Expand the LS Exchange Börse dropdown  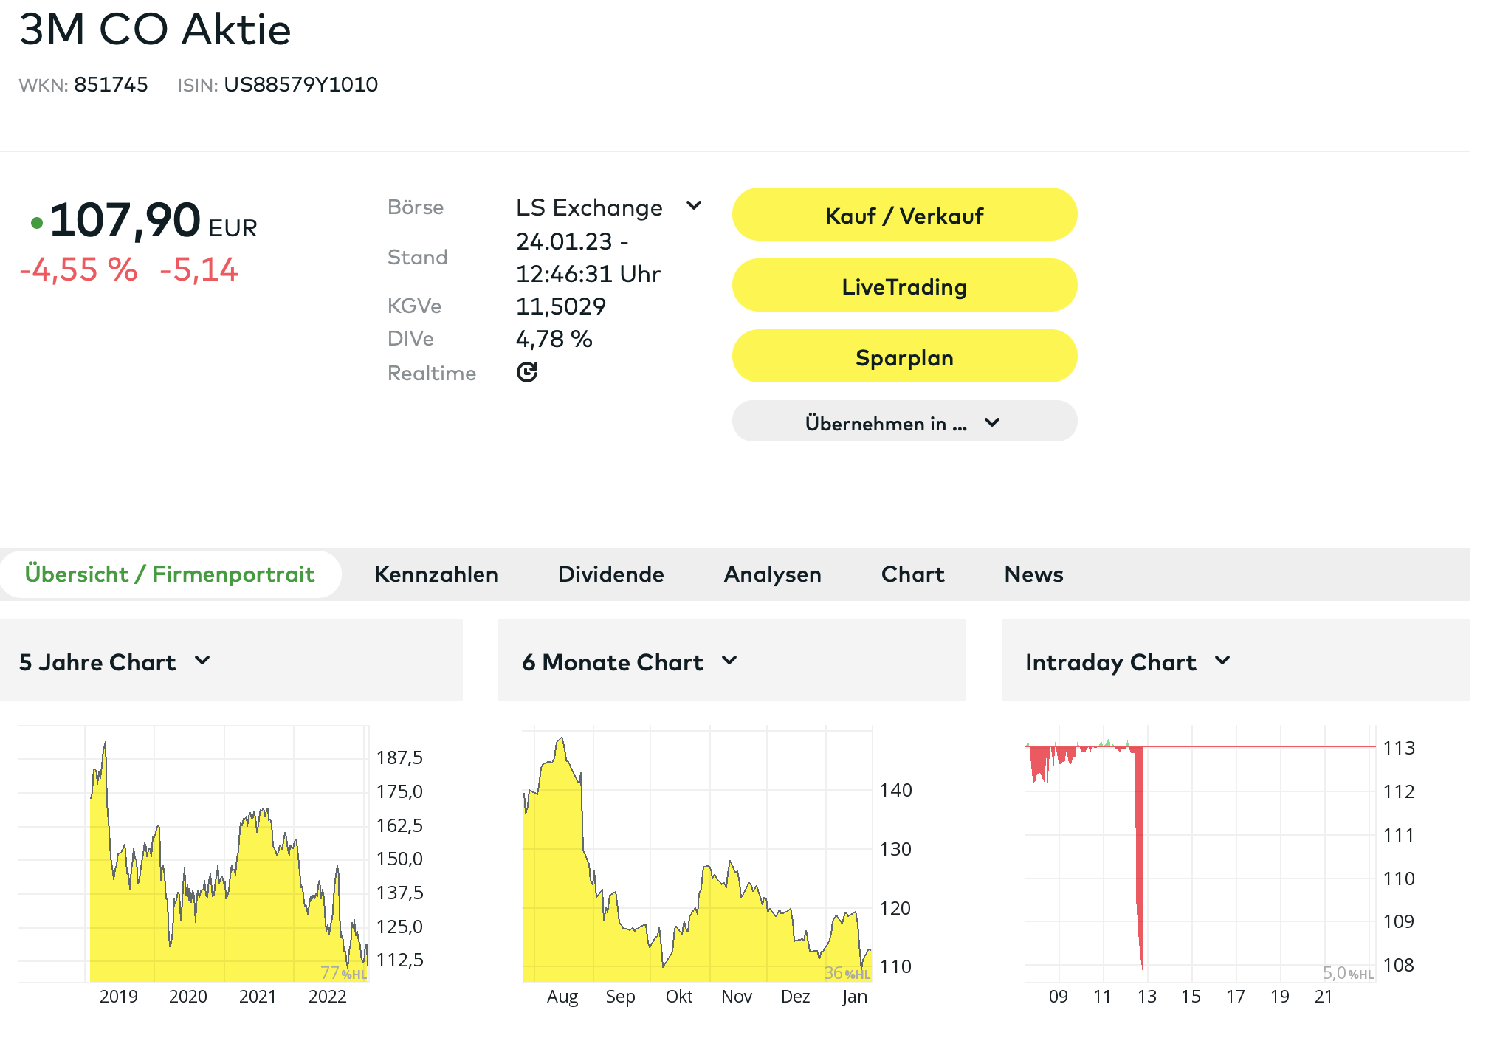pyautogui.click(x=693, y=206)
